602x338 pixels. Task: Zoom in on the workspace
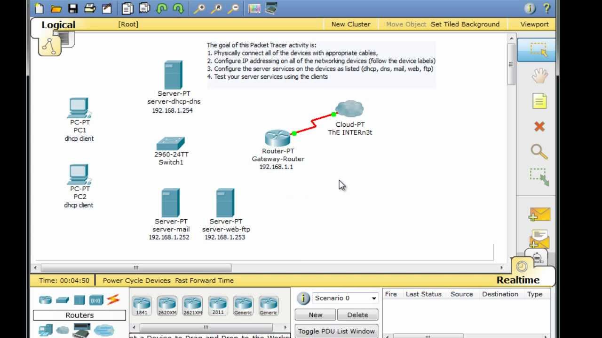pos(199,8)
